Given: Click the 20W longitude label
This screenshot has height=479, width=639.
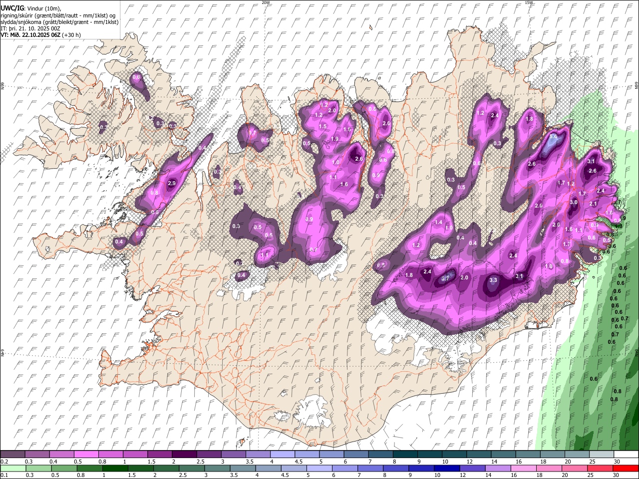Looking at the screenshot, I should click(x=266, y=2).
